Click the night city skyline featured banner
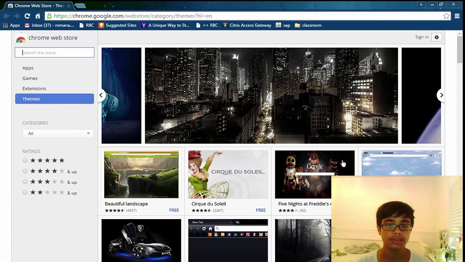Viewport: 465px width, 262px height. coord(271,96)
